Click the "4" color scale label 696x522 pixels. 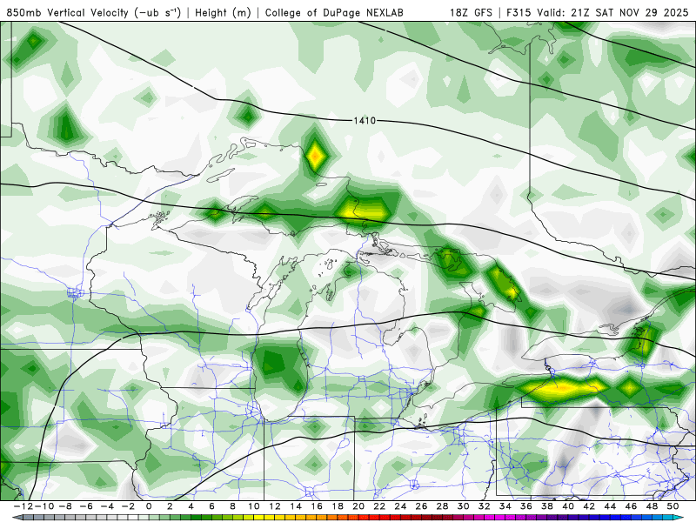[x=191, y=506]
